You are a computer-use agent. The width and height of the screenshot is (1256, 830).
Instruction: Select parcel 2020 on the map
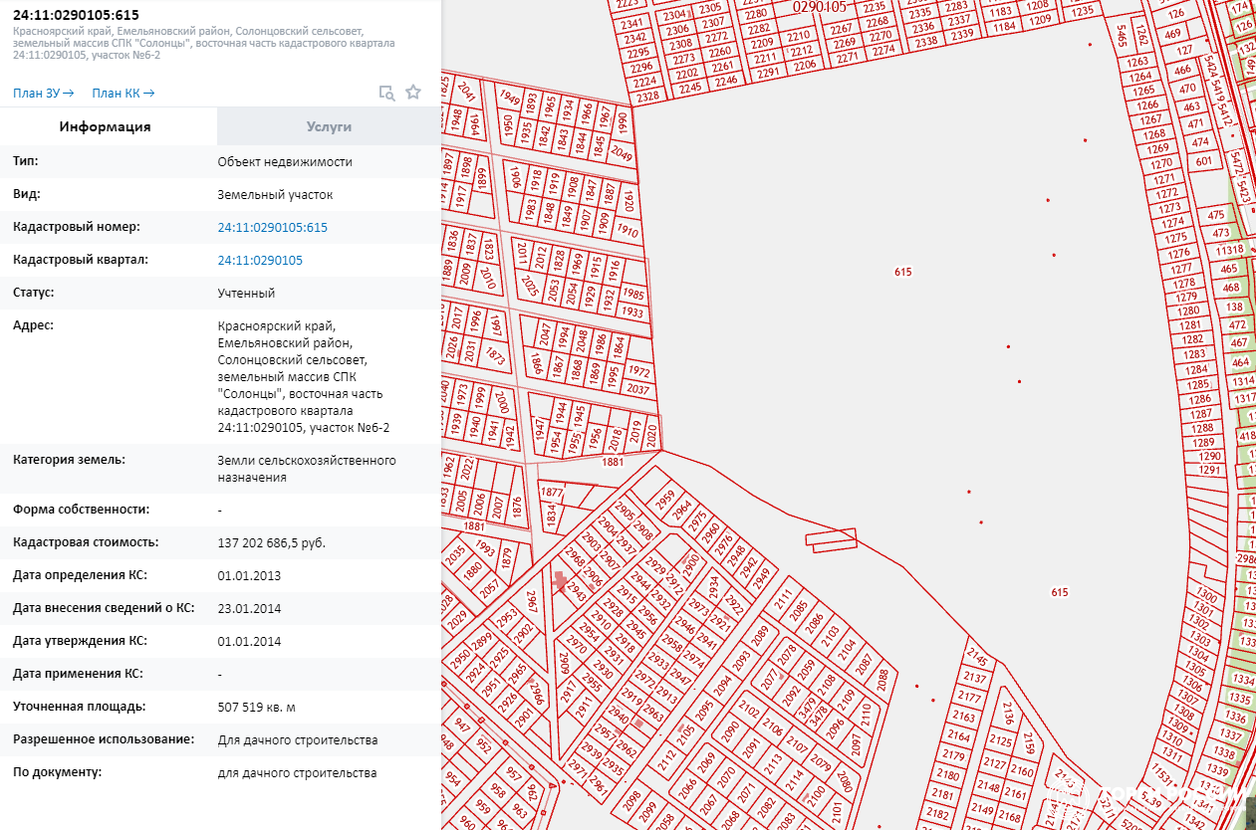coord(651,434)
